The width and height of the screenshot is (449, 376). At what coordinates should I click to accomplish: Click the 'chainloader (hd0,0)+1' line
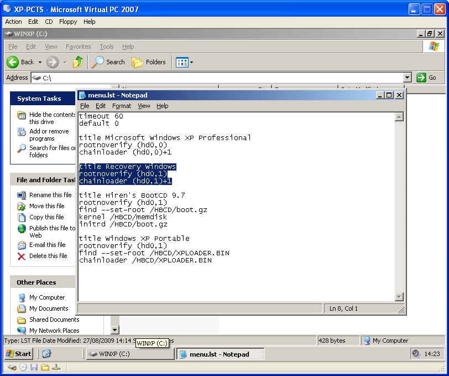pos(126,152)
